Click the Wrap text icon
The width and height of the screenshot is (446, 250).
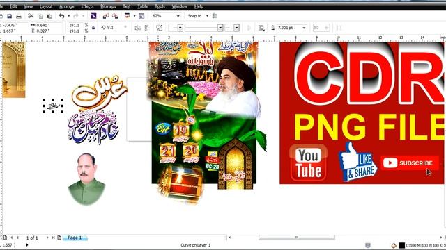tap(261, 28)
